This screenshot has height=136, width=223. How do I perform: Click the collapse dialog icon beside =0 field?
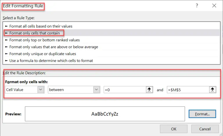pos(149,90)
